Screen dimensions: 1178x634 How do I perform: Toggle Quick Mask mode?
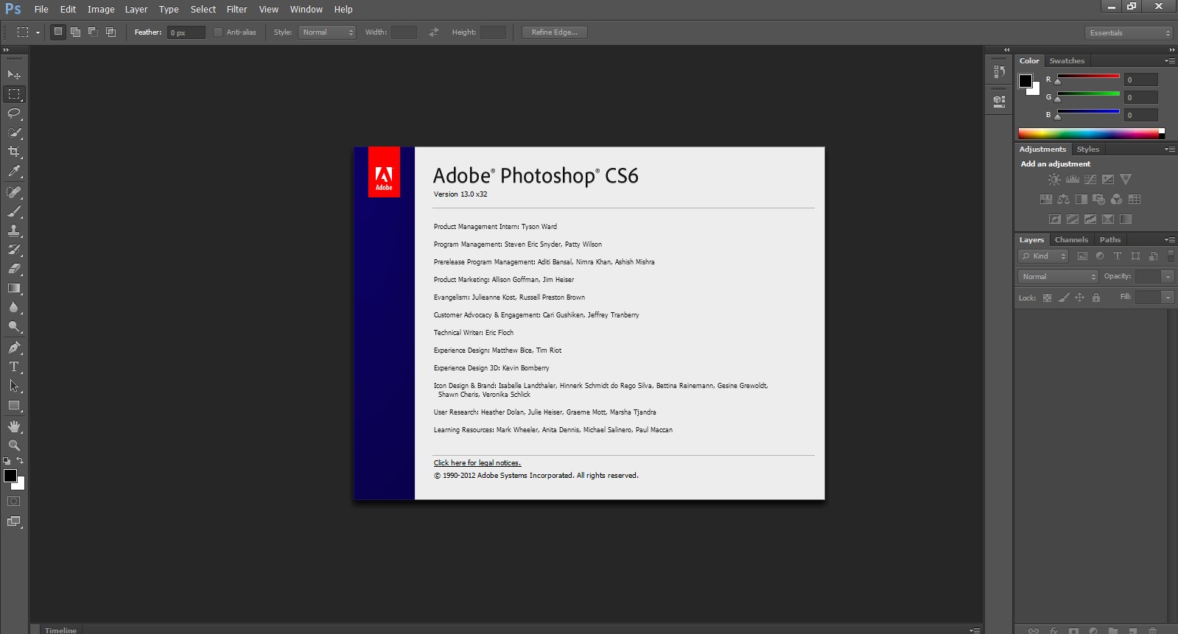(x=14, y=501)
